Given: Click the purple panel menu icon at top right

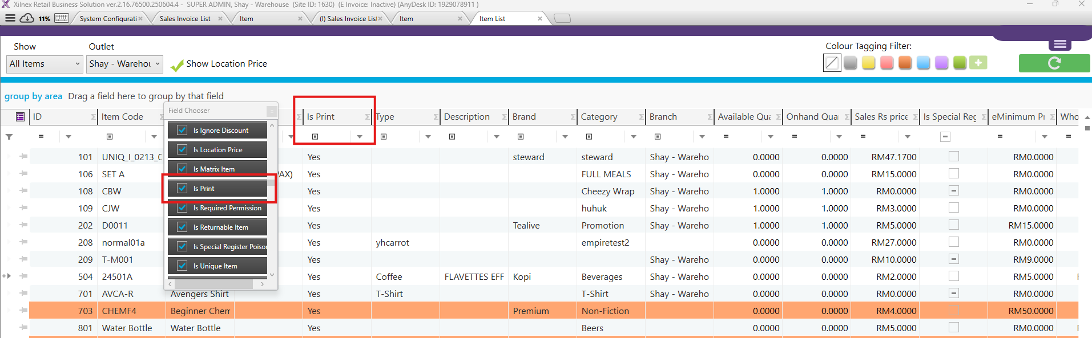Looking at the screenshot, I should coord(1060,44).
